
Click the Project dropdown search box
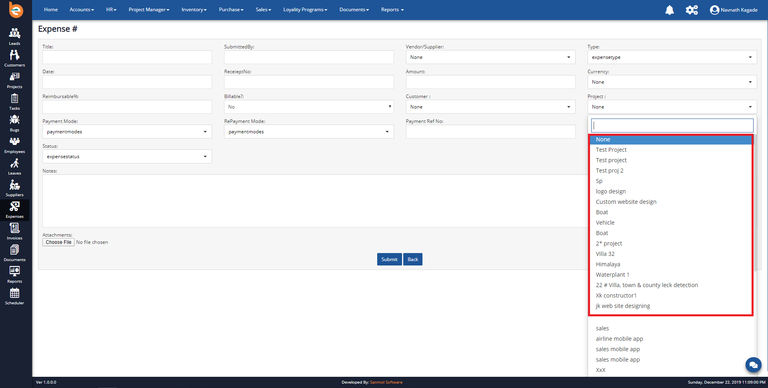click(672, 125)
